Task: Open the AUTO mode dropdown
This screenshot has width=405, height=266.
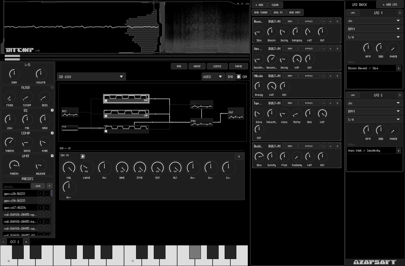Action: tap(213, 77)
